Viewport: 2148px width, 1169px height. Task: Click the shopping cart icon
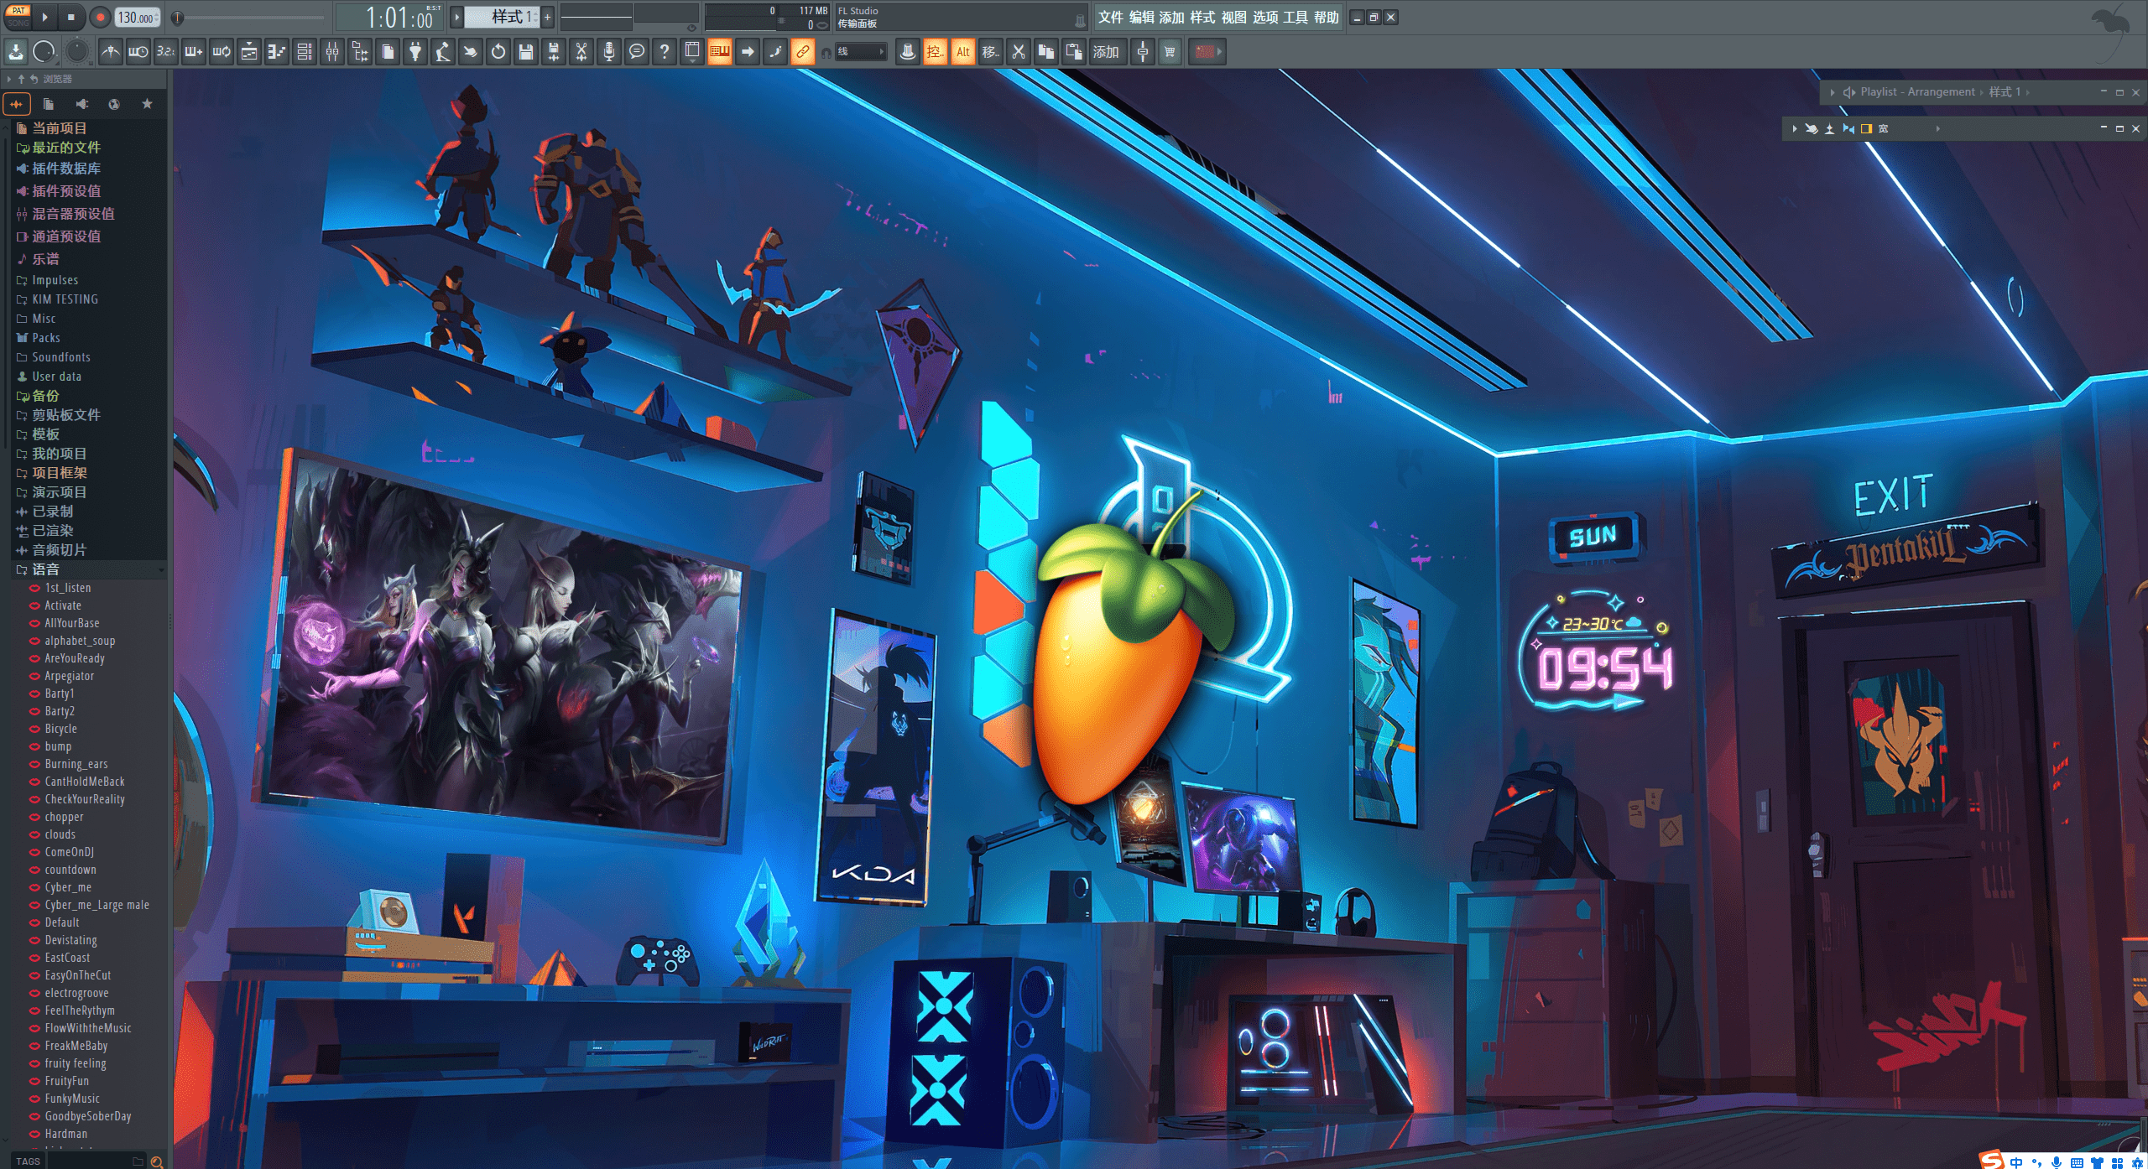1170,52
